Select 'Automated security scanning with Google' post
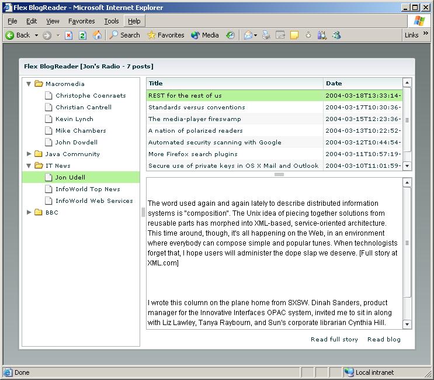 (275, 142)
